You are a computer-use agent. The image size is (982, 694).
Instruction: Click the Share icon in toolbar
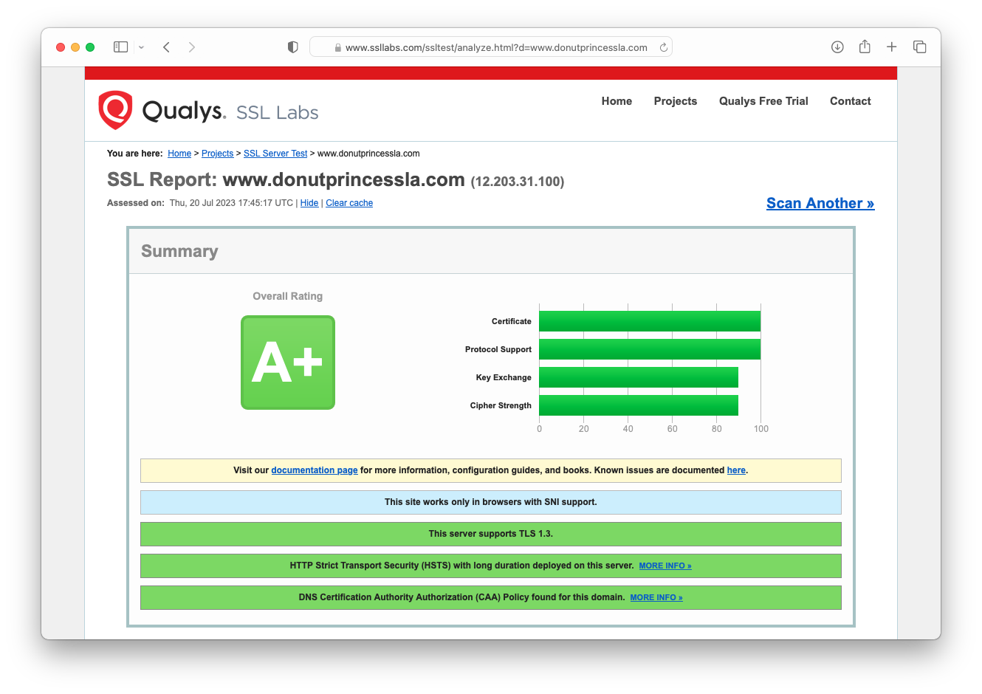[x=865, y=47]
